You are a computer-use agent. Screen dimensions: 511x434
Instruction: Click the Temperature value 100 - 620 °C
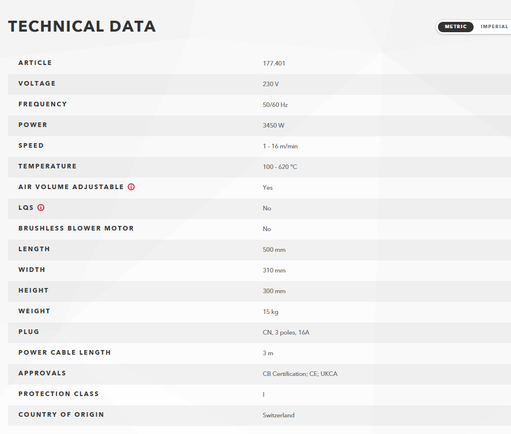[x=280, y=167]
